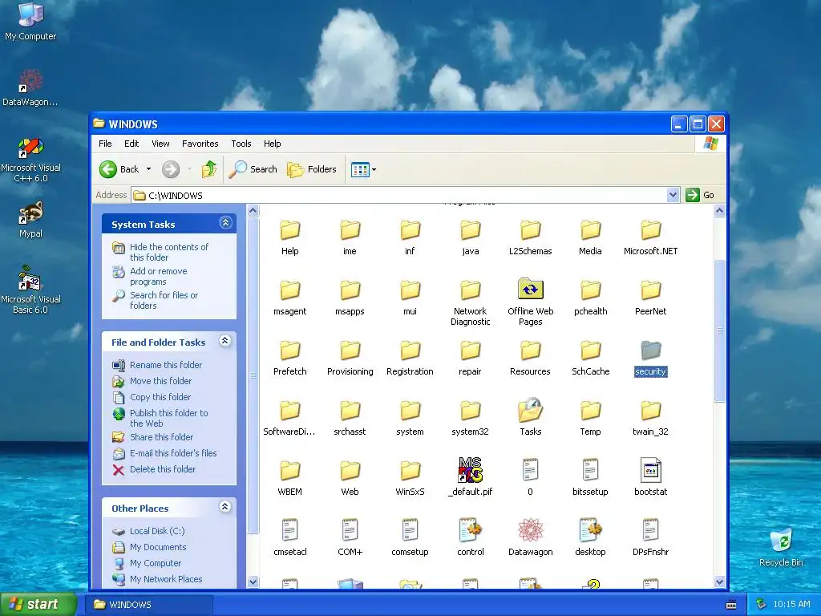821x616 pixels.
Task: Collapse the Other Places panel
Action: coord(225,507)
